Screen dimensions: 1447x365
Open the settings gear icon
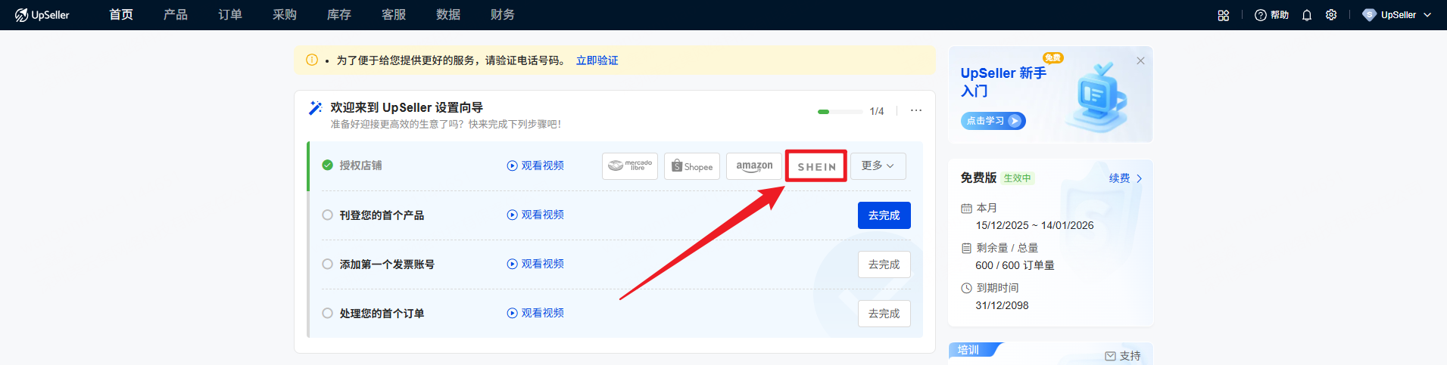[1331, 15]
